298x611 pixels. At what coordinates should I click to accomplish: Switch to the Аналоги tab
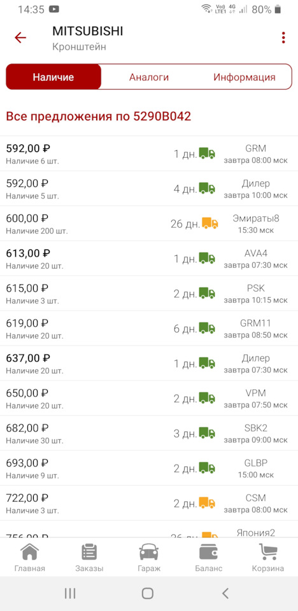pyautogui.click(x=149, y=77)
